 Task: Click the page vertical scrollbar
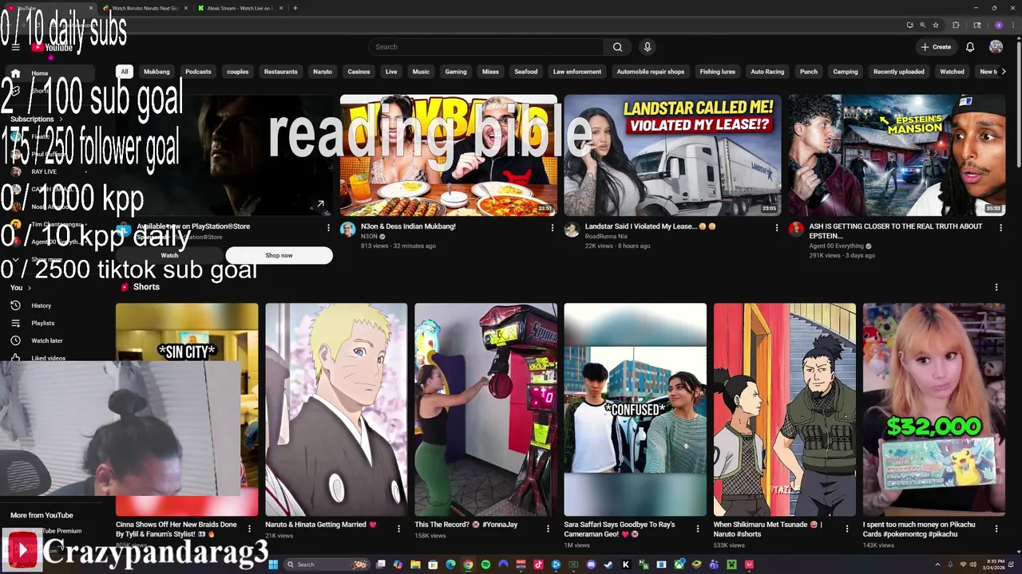[1018, 104]
